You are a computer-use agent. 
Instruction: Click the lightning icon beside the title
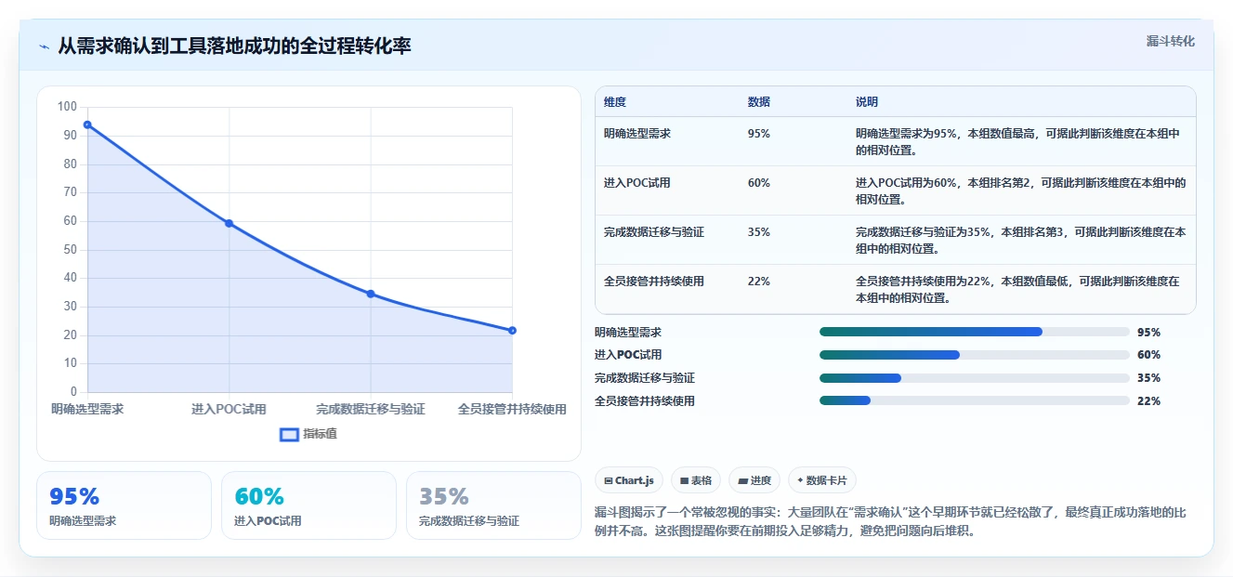coord(45,46)
